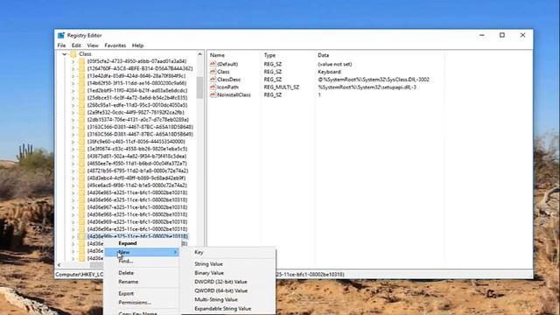Select the {4d36e969-e325 key label
560x315 pixels.
(x=137, y=222)
